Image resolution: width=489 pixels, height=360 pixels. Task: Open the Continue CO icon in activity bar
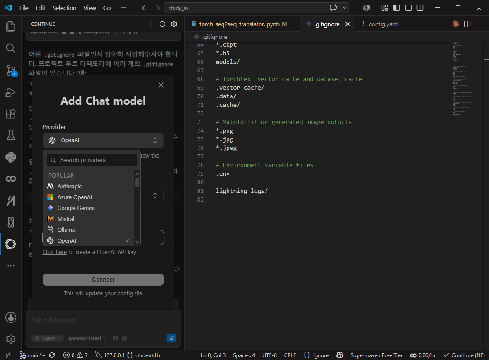10,178
